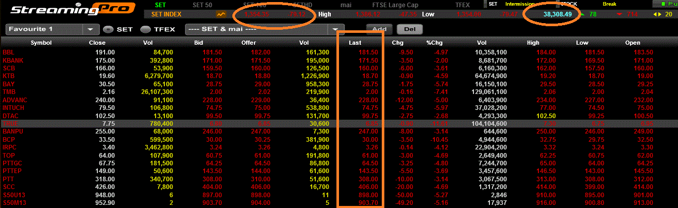Click TMB's volume 26,107,300

157,92
